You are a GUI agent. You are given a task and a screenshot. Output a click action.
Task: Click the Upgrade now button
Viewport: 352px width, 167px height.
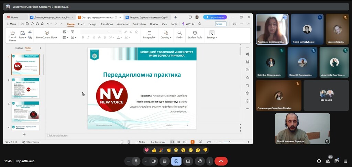click(215, 17)
